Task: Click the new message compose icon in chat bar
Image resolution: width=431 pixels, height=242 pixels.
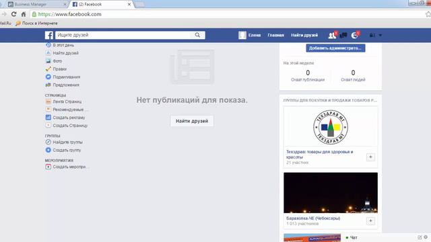Action: [x=420, y=237]
